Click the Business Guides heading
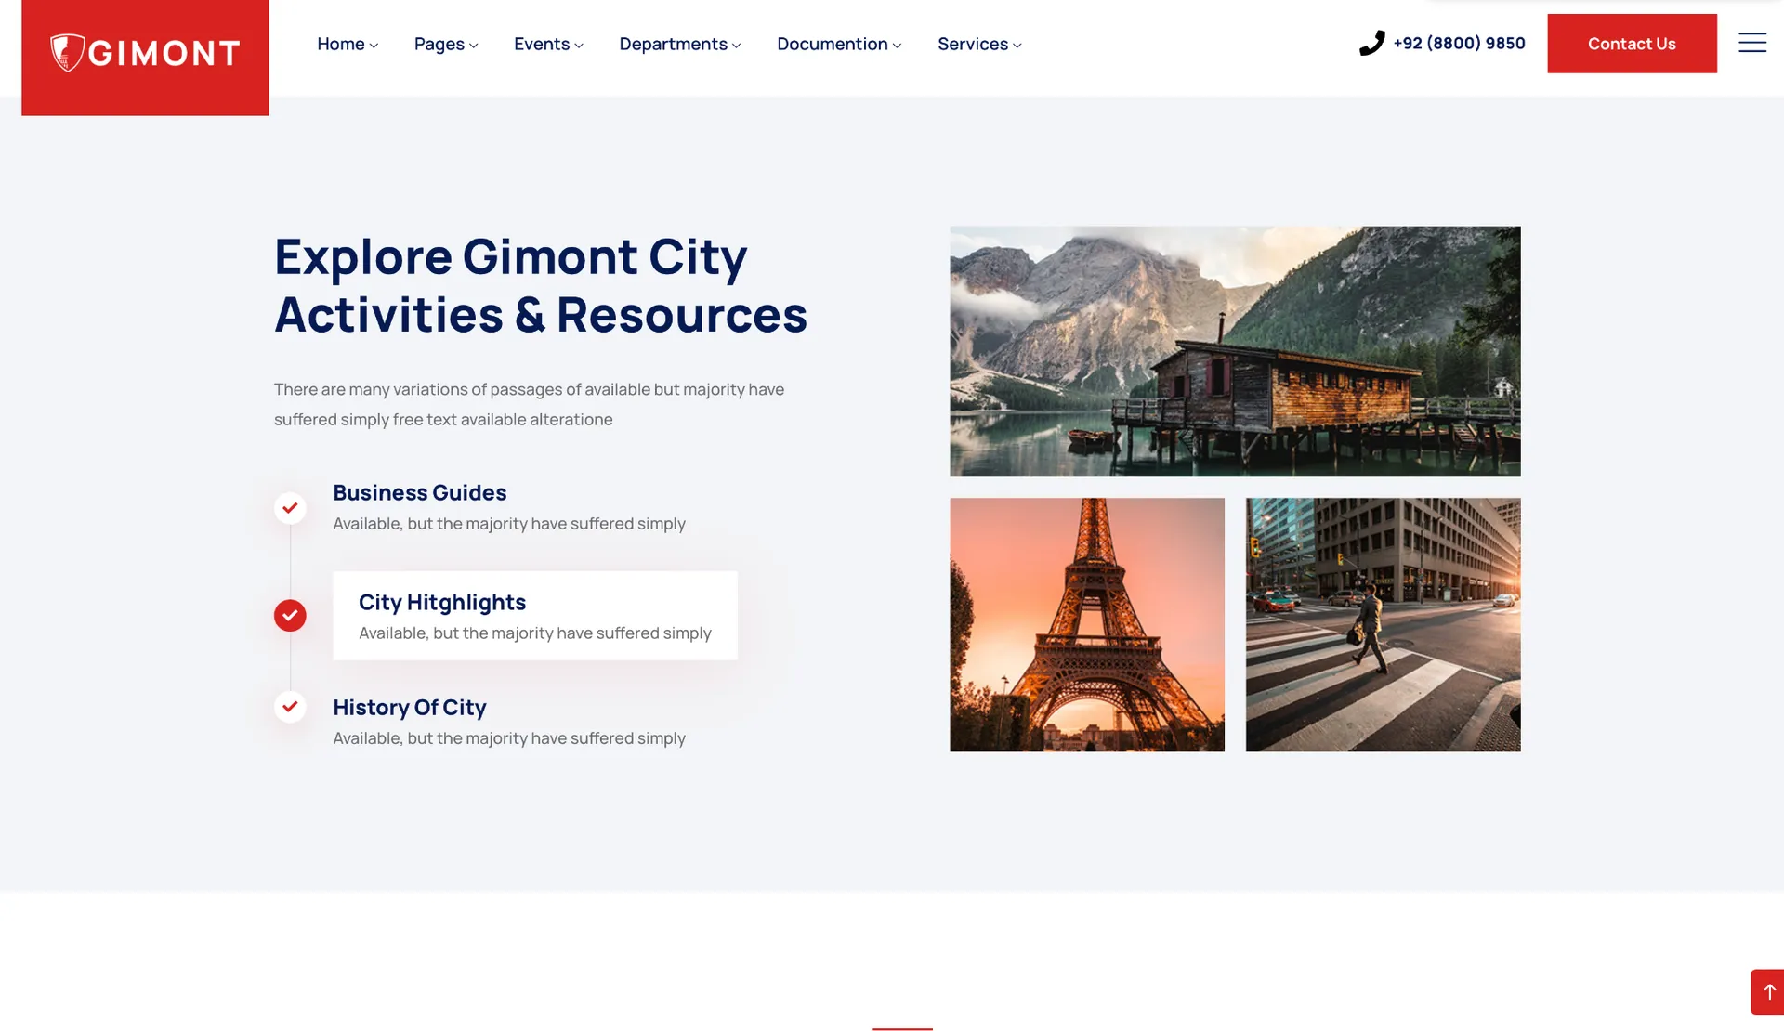The image size is (1784, 1031). [419, 493]
